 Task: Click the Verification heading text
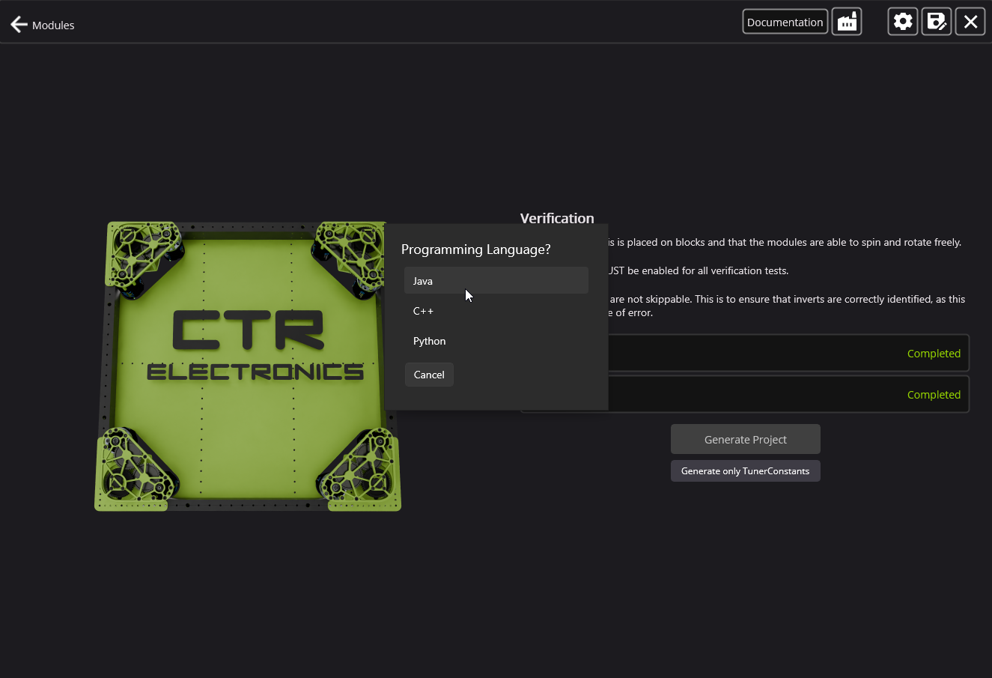click(557, 218)
